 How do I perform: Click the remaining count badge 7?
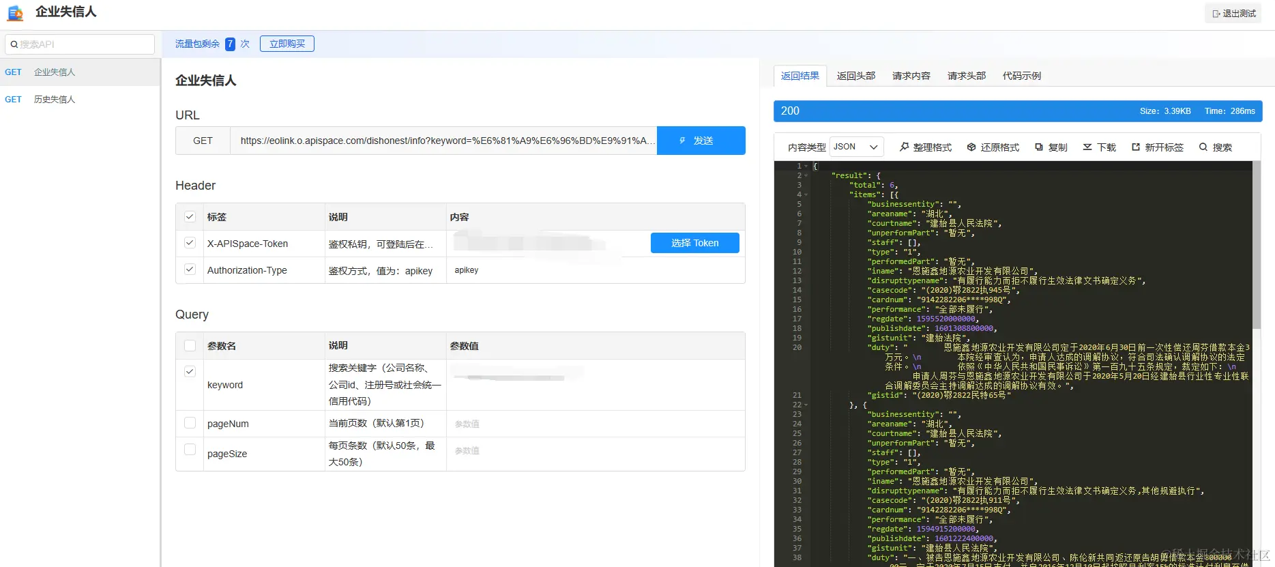pyautogui.click(x=230, y=44)
